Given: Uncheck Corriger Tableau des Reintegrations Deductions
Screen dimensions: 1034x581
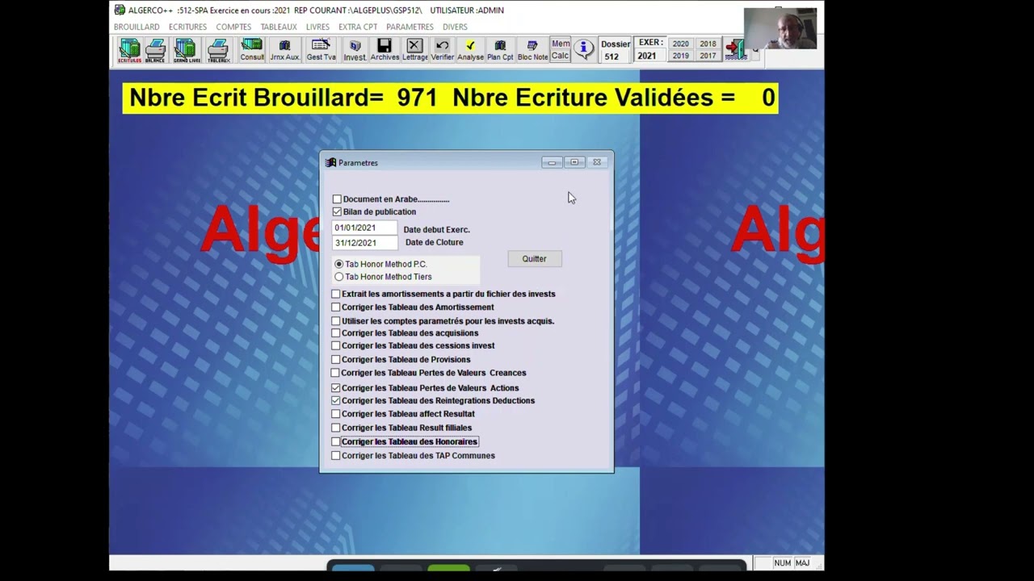Looking at the screenshot, I should (336, 400).
